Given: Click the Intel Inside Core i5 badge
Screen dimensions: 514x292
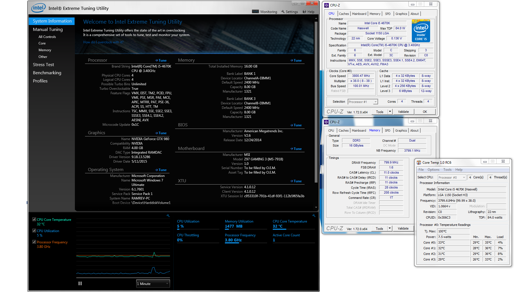Looking at the screenshot, I should pos(421,31).
